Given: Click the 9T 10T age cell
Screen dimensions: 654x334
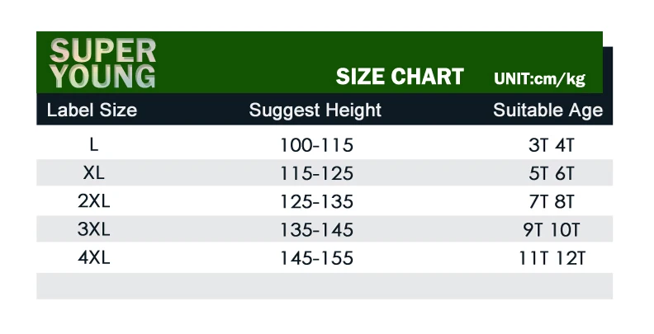Looking at the screenshot, I should tap(552, 230).
